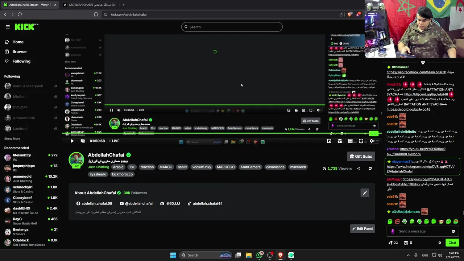This screenshot has width=464, height=261.
Task: Edit the About panel with pencil icon
Action: [365, 193]
